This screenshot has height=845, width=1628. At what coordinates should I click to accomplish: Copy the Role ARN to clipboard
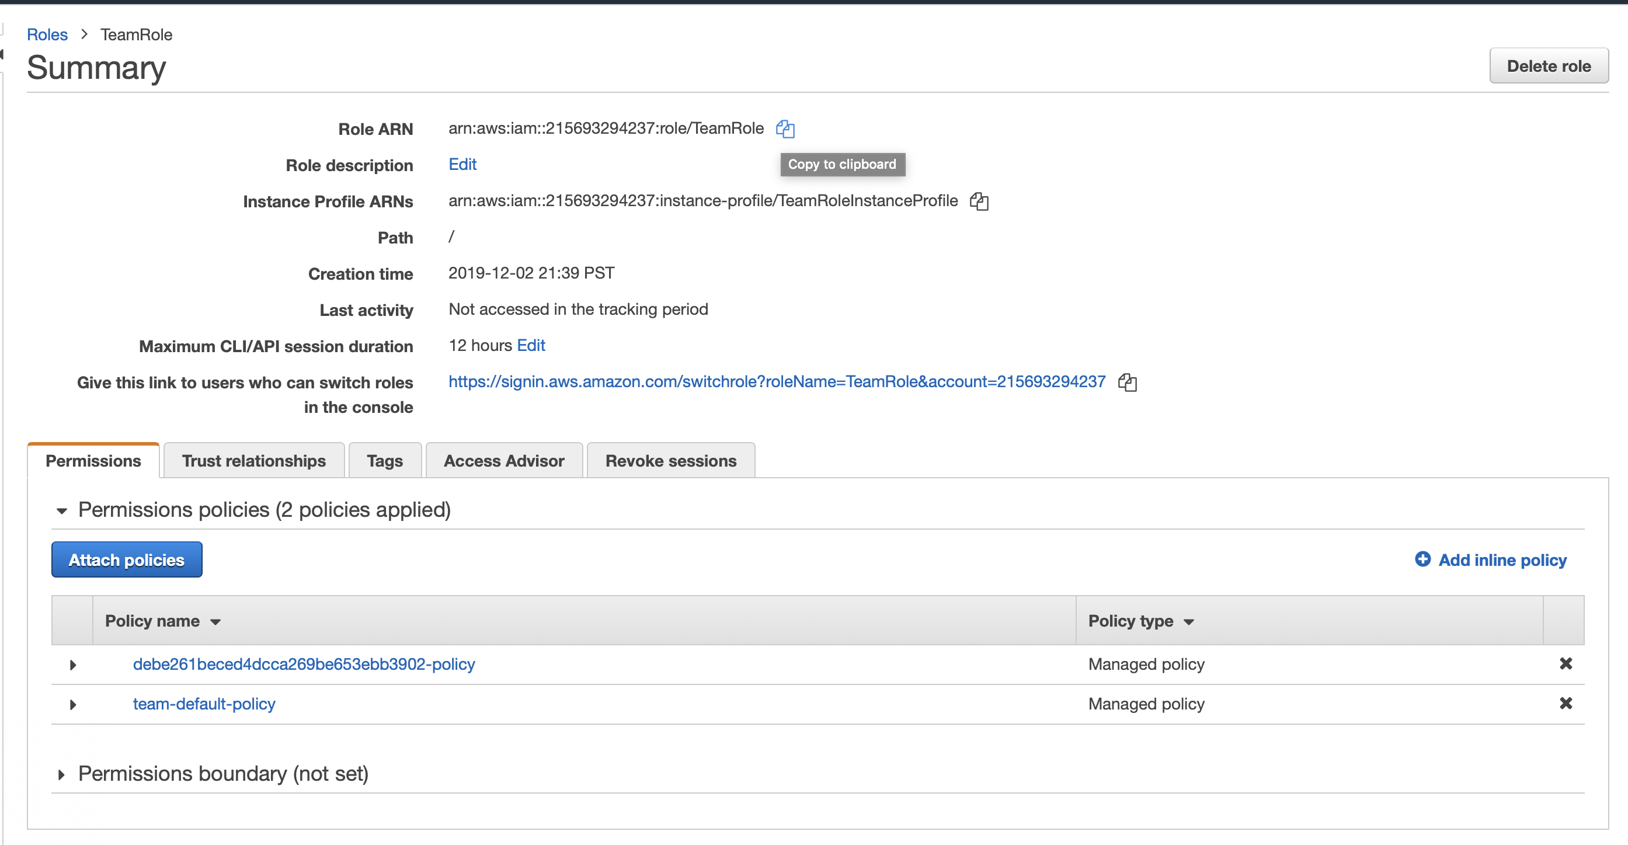(785, 129)
